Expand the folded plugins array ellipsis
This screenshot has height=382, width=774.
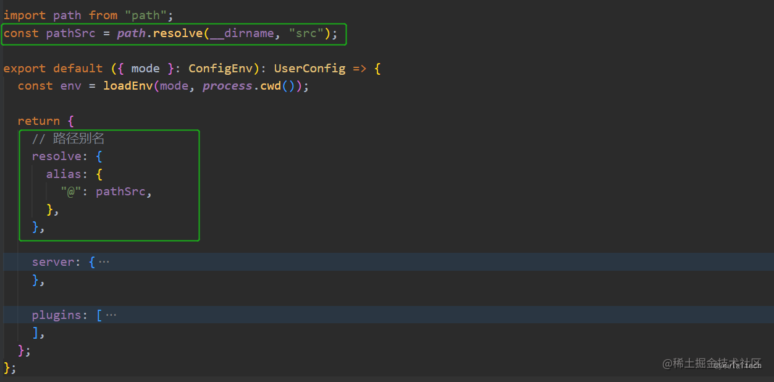click(111, 315)
